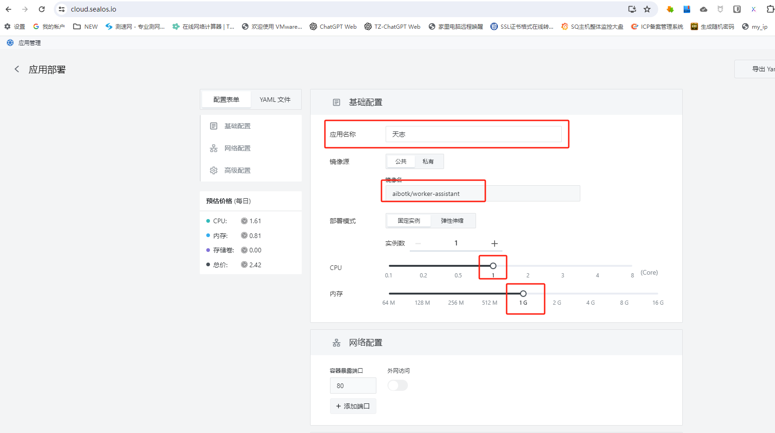Screen dimensions: 775x433
Task: Increase instance count with plus button
Action: tap(495, 244)
